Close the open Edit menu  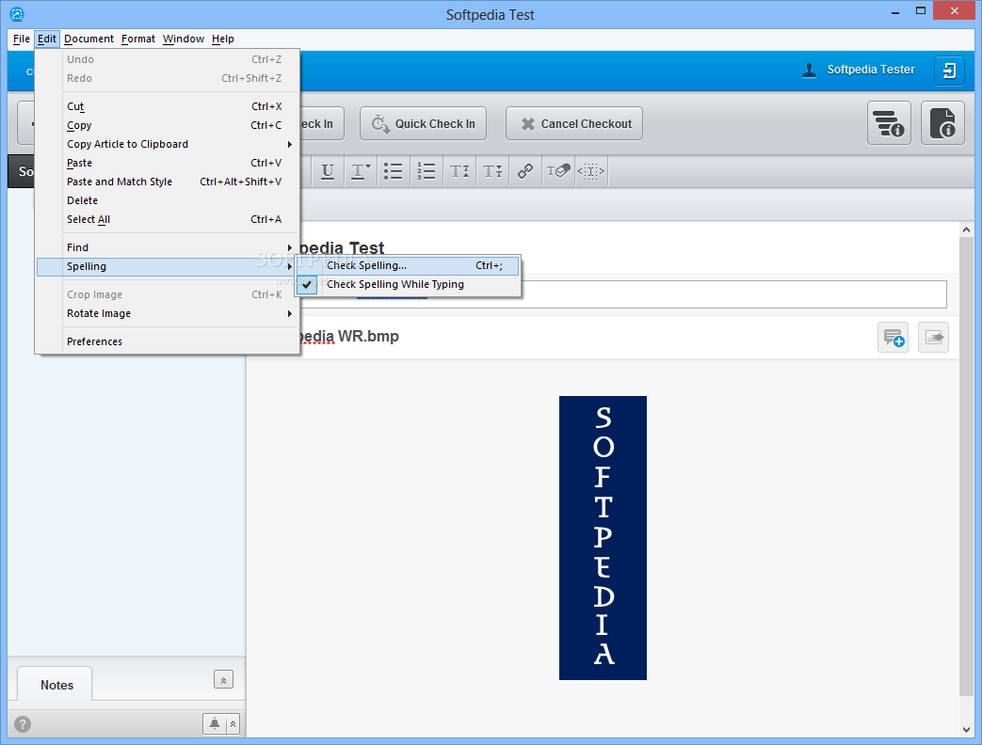47,39
